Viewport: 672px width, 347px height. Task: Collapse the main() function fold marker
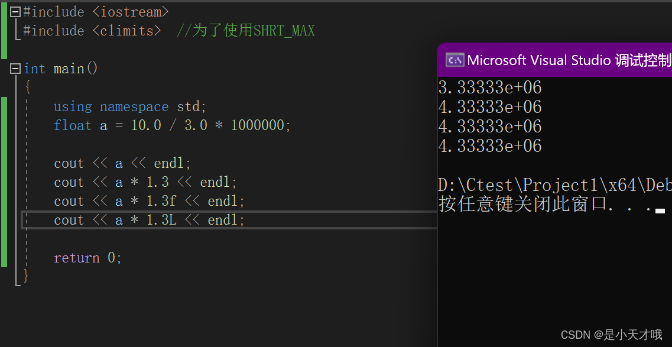click(x=15, y=69)
